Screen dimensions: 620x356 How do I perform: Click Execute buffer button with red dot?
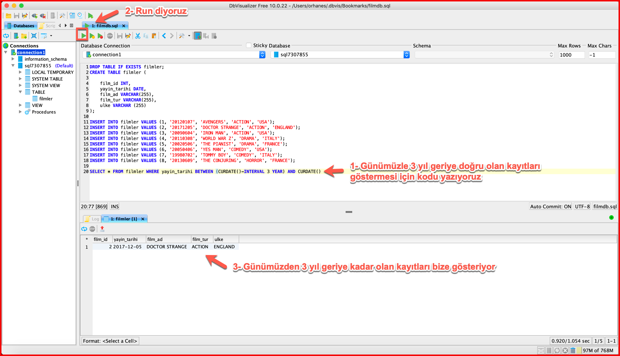point(100,36)
